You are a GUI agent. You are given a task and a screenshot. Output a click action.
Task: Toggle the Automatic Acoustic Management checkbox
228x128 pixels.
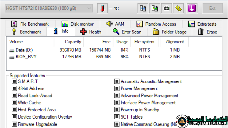[x=117, y=81]
